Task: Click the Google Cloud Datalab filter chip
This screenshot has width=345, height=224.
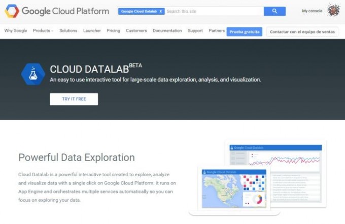Action: (141, 11)
